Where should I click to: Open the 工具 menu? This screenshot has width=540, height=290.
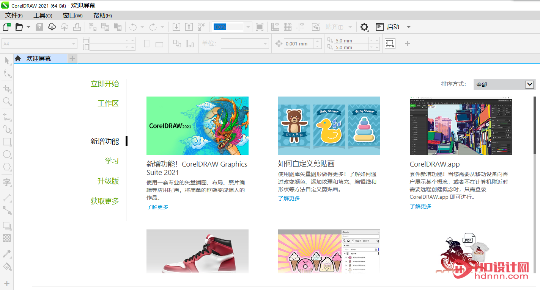(x=43, y=16)
